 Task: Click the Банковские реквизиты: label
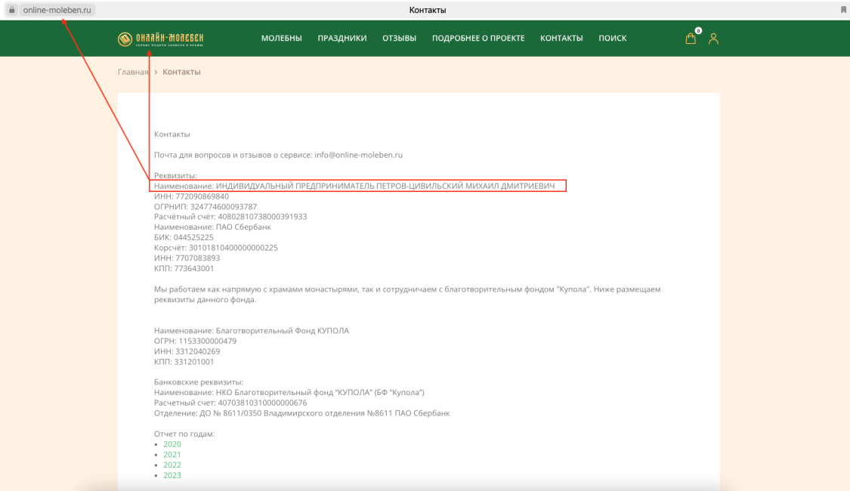(x=199, y=381)
